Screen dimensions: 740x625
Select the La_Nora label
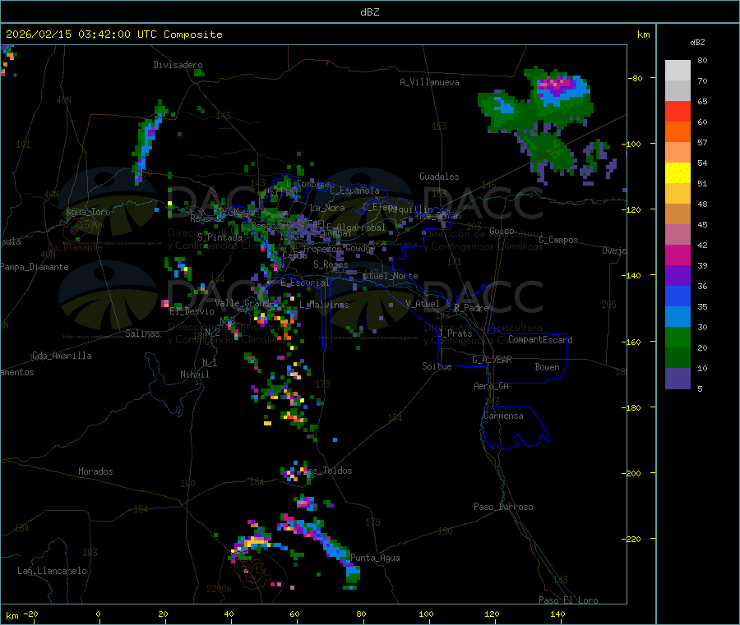click(x=327, y=208)
